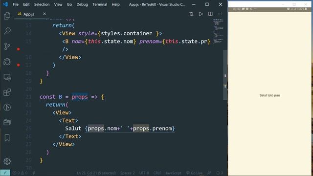Viewport: 313px width, 176px height.
Task: Open the Edit menu
Action: click(x=26, y=4)
